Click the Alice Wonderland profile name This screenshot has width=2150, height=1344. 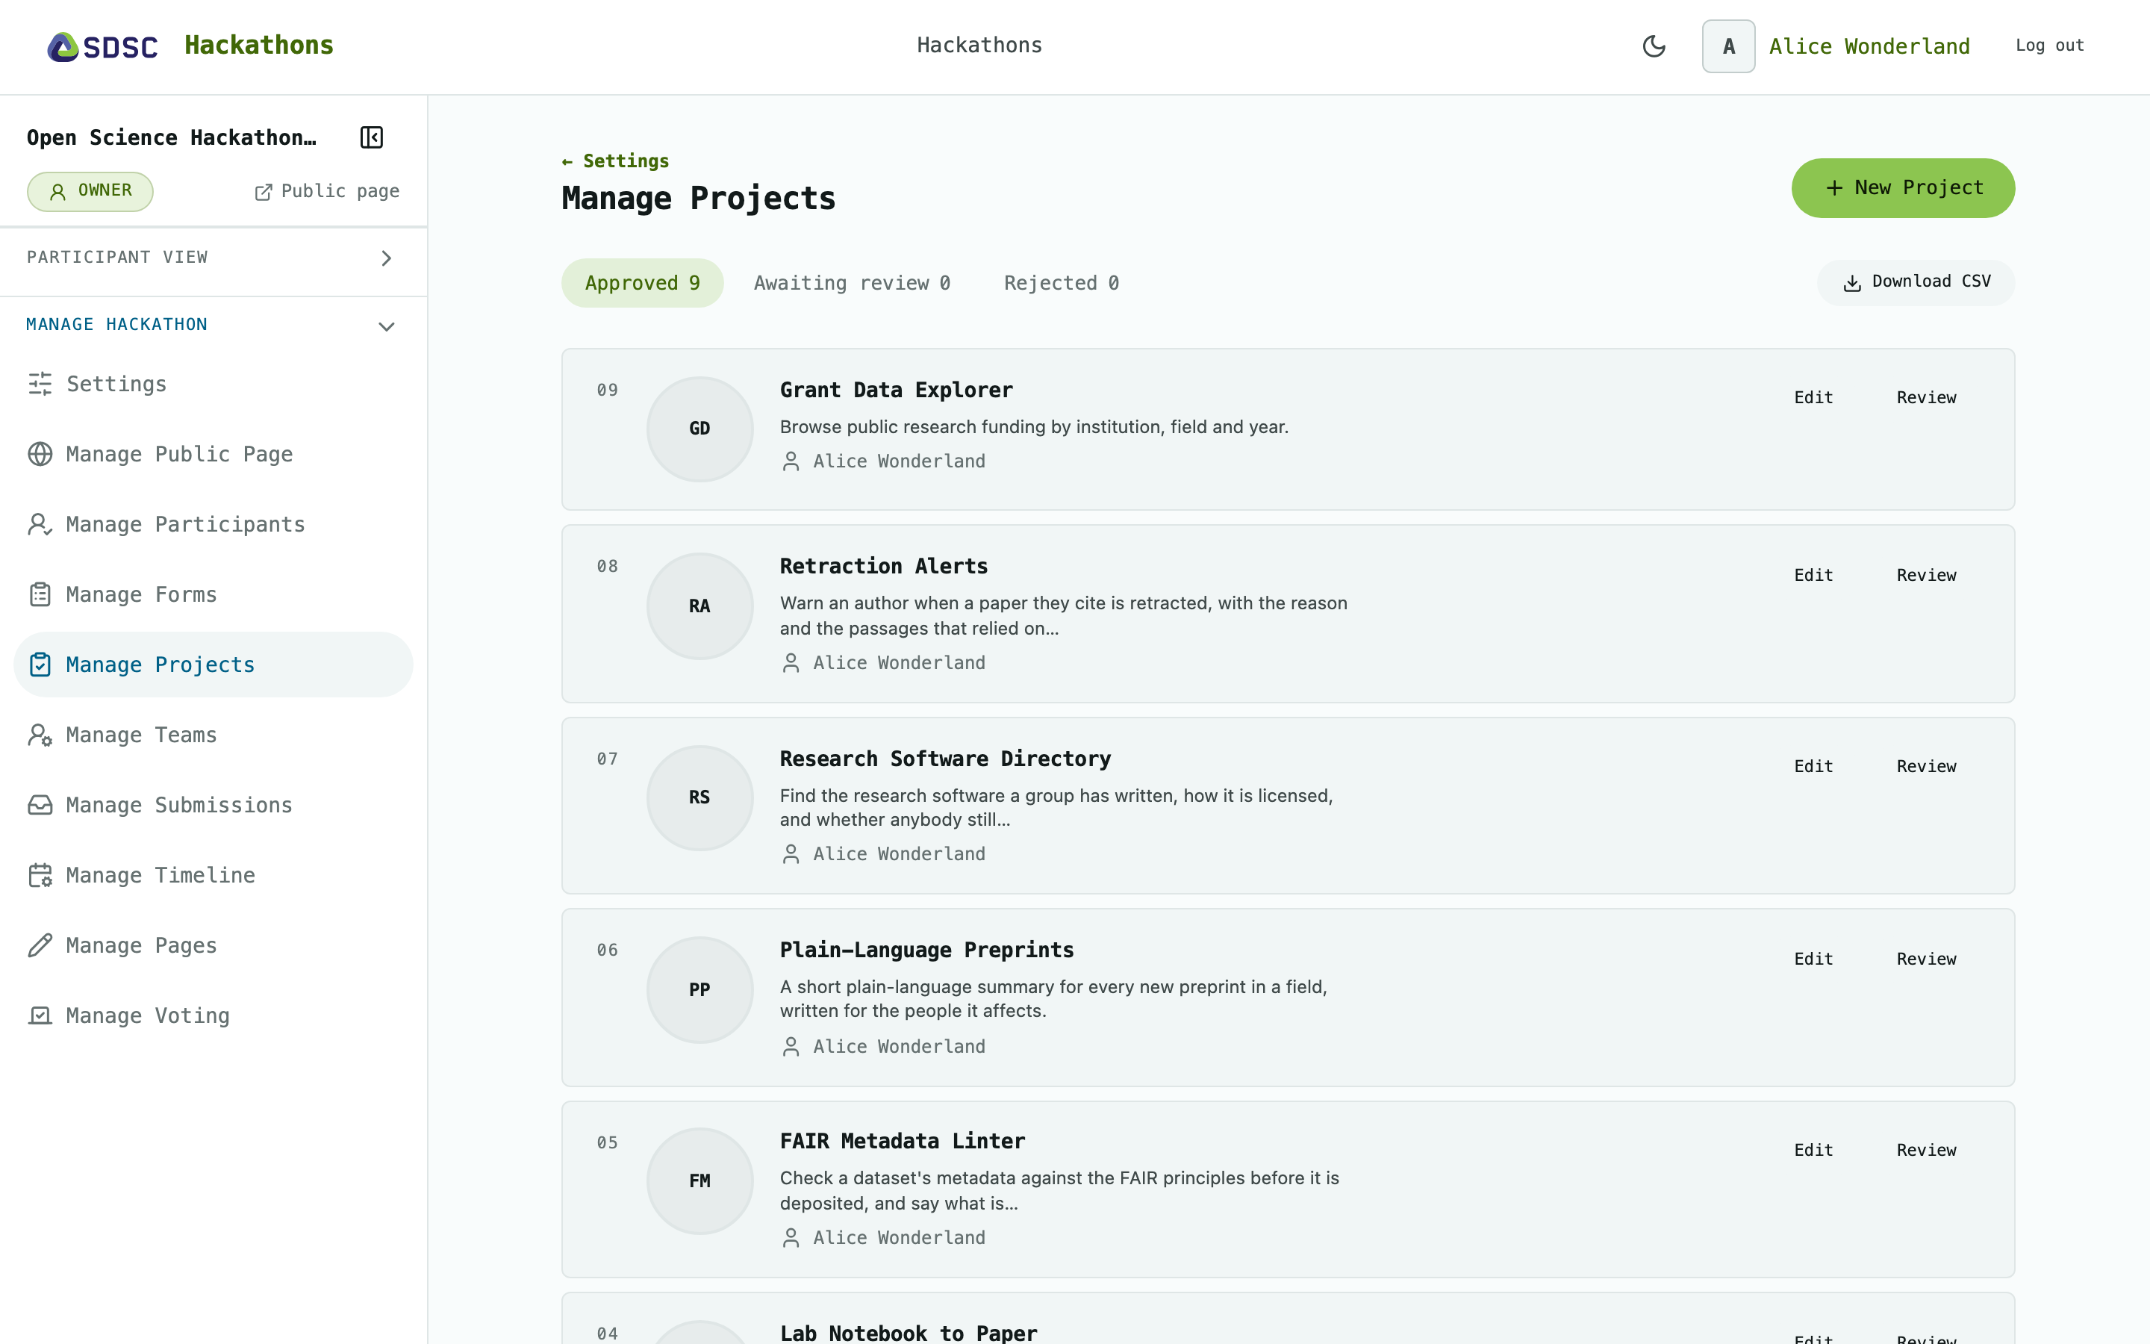1869,46
